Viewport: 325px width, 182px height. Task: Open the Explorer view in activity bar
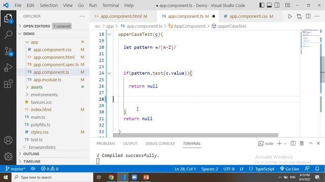point(8,19)
